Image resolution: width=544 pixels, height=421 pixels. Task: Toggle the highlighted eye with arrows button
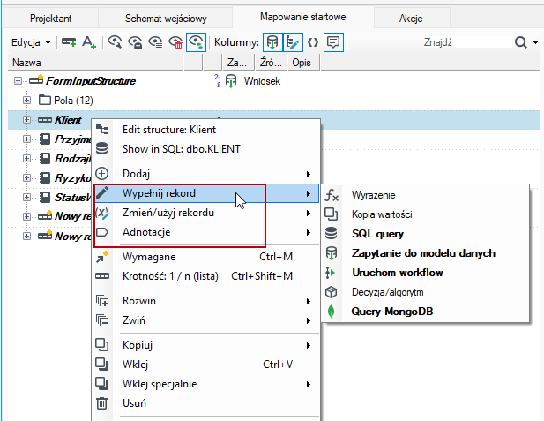click(196, 42)
